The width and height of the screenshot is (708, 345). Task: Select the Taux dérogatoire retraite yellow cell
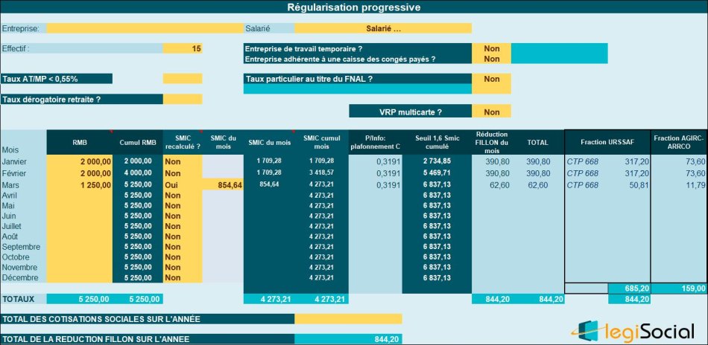click(x=183, y=100)
